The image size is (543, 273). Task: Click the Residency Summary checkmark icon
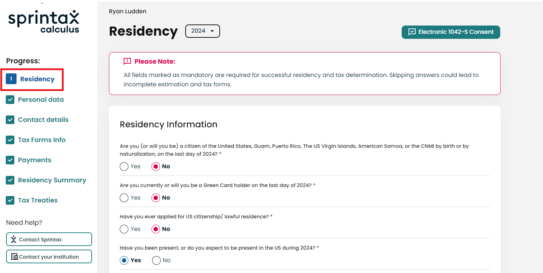point(10,180)
